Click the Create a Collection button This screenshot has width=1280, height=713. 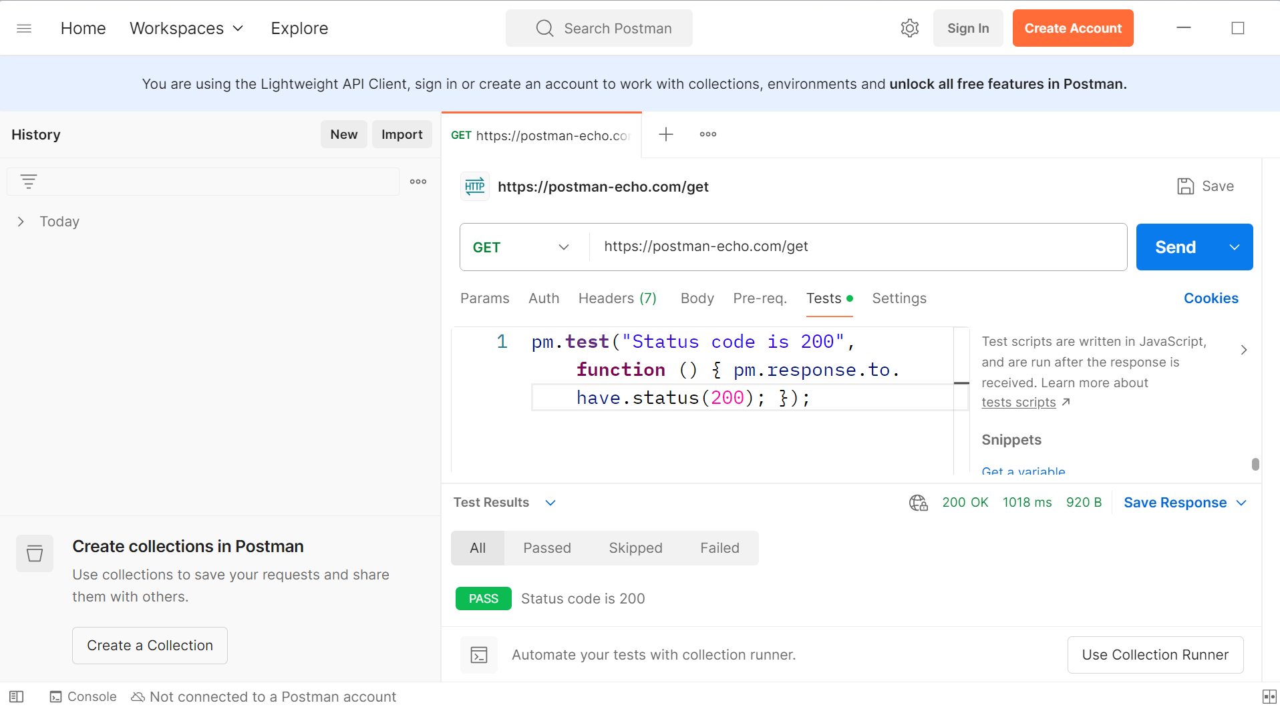coord(150,646)
